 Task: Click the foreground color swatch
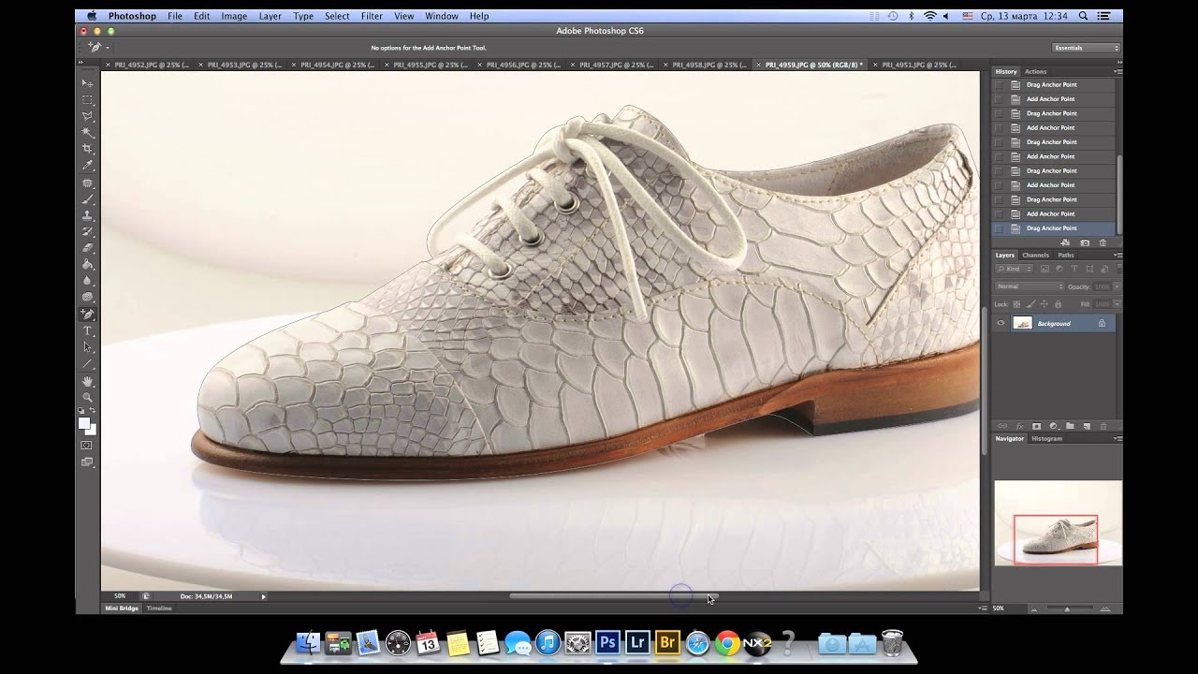(x=83, y=423)
